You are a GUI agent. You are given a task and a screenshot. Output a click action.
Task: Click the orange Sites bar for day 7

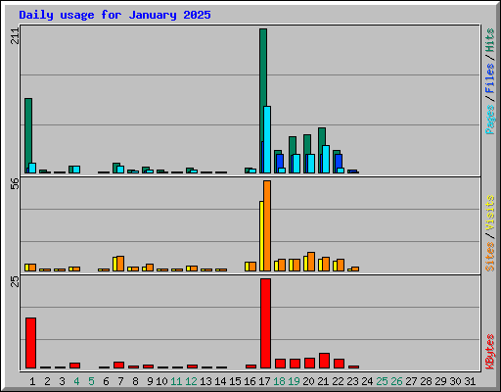pos(120,264)
